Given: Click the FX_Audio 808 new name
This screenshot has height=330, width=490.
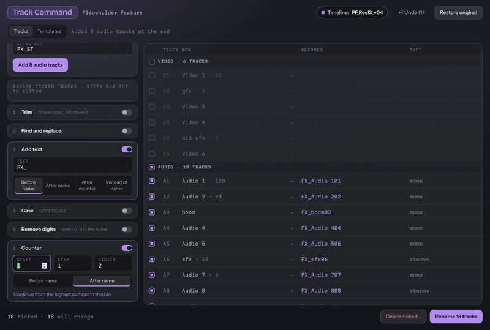Looking at the screenshot, I should click(321, 291).
